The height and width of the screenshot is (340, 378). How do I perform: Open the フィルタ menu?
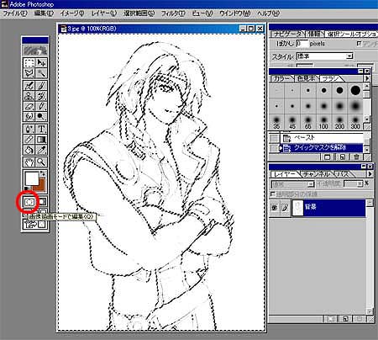173,13
